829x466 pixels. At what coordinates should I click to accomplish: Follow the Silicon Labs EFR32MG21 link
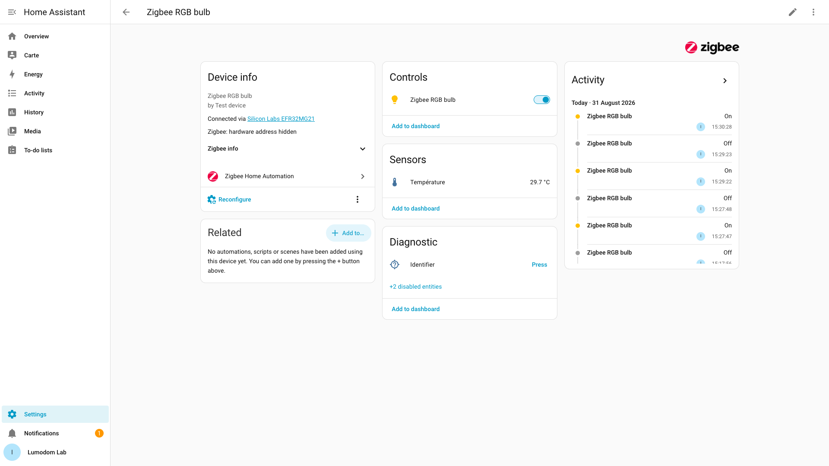click(x=281, y=119)
